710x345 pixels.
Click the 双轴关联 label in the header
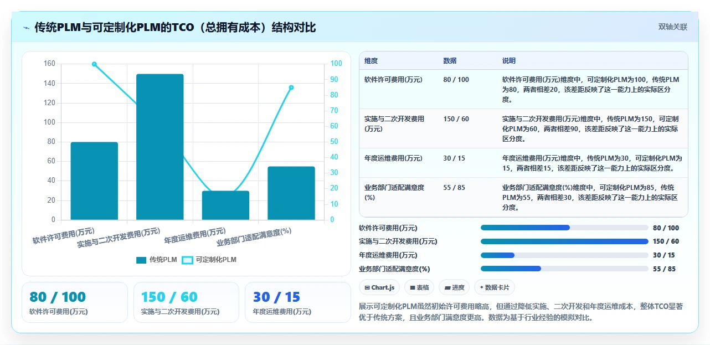673,27
